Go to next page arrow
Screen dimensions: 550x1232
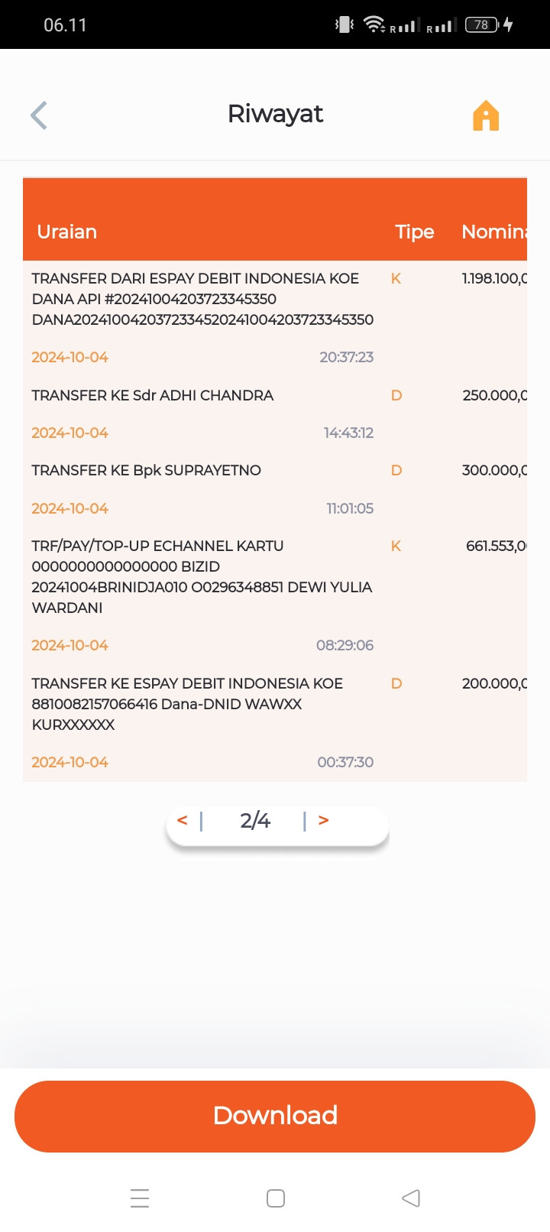[x=324, y=820]
